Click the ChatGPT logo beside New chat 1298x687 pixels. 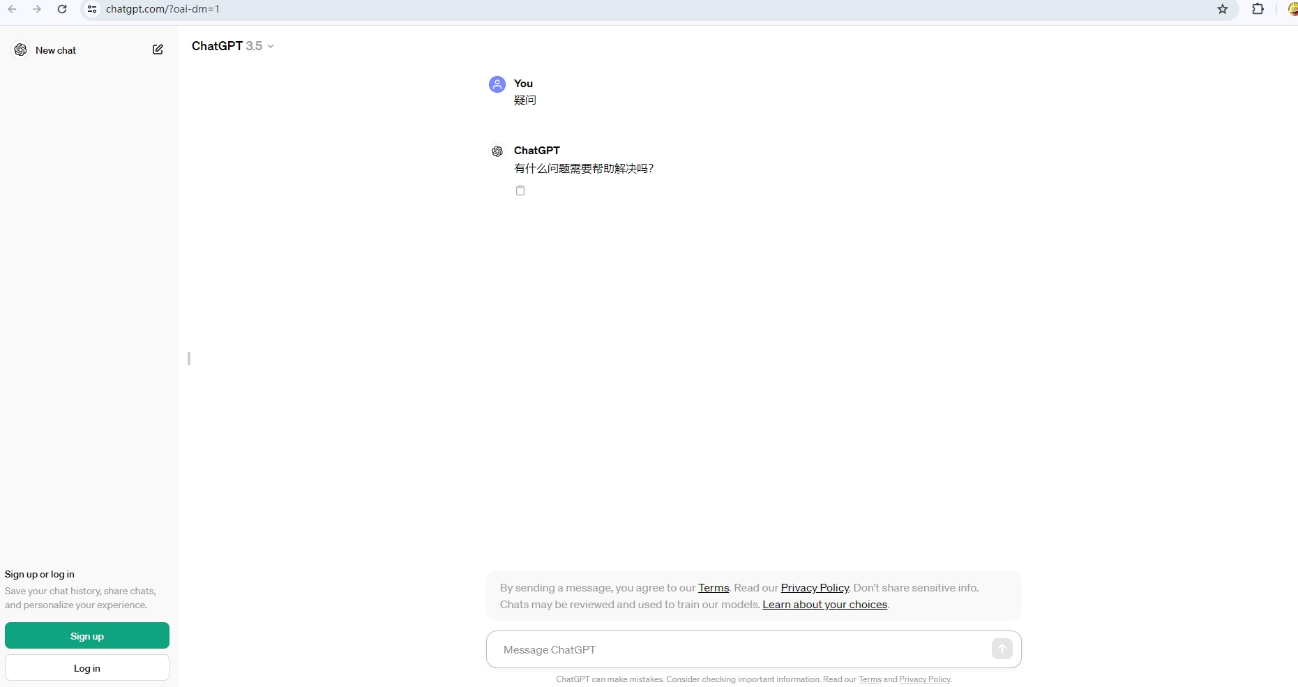21,50
